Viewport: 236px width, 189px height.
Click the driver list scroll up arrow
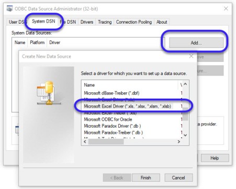(185, 84)
